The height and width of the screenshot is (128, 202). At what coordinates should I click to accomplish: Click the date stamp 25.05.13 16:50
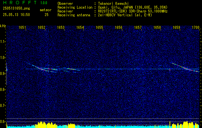[16, 15]
